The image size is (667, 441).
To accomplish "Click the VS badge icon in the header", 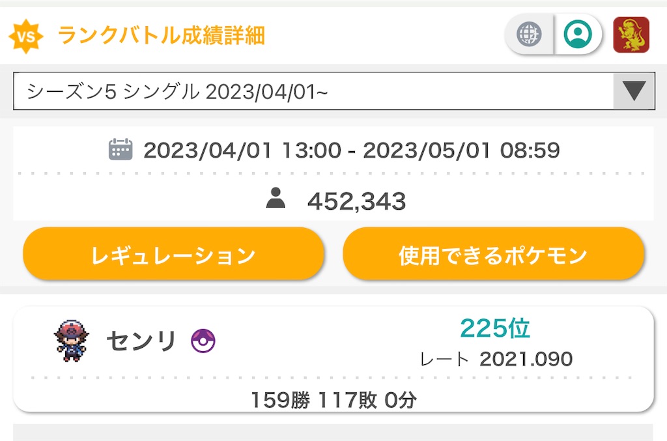I will (27, 36).
